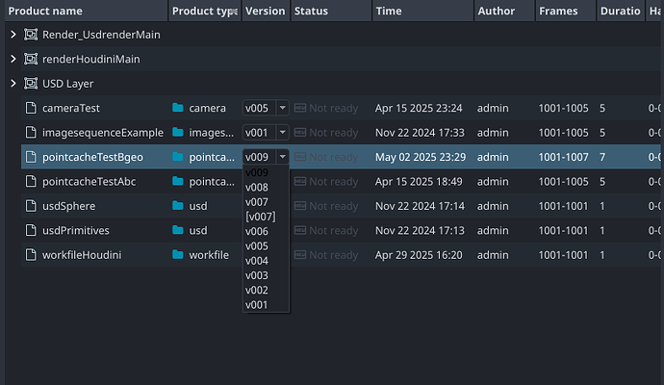664x385 pixels.
Task: Open version dropdown for cameraTest
Action: [283, 108]
